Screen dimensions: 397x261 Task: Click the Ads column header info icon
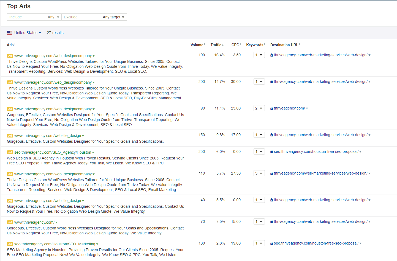[14, 45]
